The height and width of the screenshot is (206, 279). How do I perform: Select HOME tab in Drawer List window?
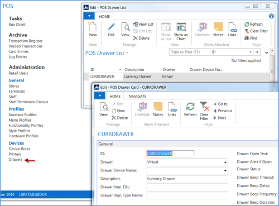(104, 17)
